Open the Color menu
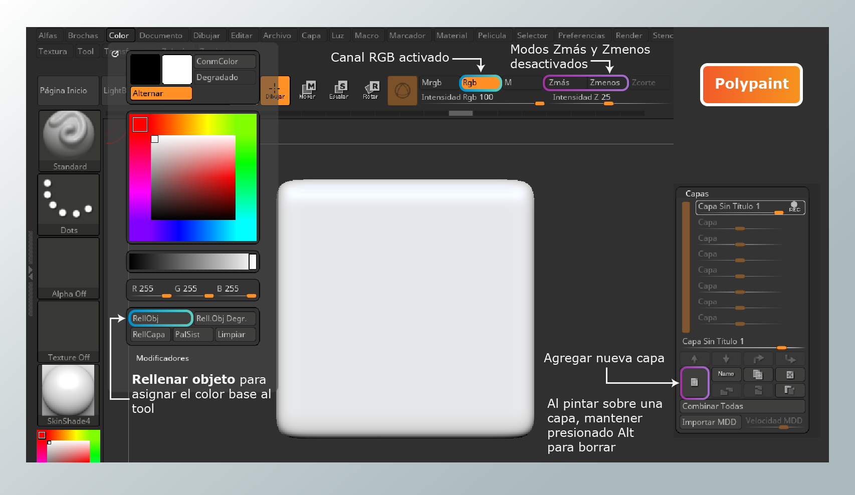The image size is (855, 495). click(x=120, y=35)
